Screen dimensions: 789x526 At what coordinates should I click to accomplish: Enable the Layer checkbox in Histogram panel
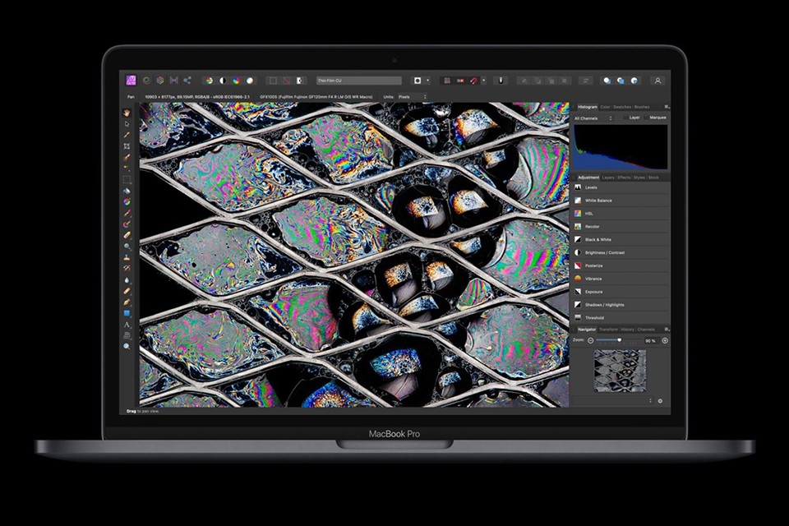(625, 118)
